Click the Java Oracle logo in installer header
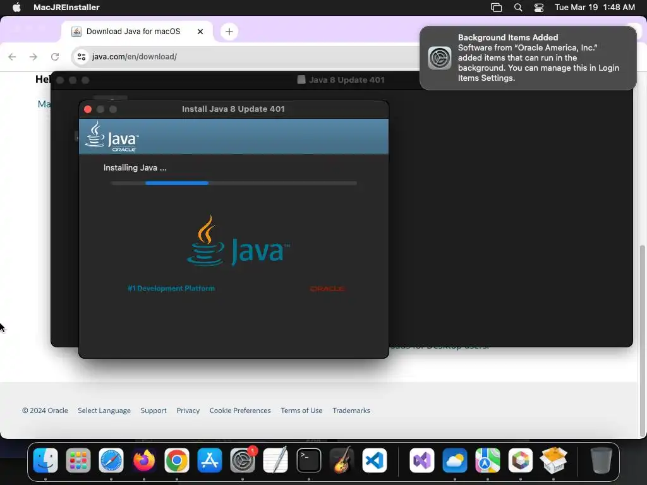 (x=112, y=136)
